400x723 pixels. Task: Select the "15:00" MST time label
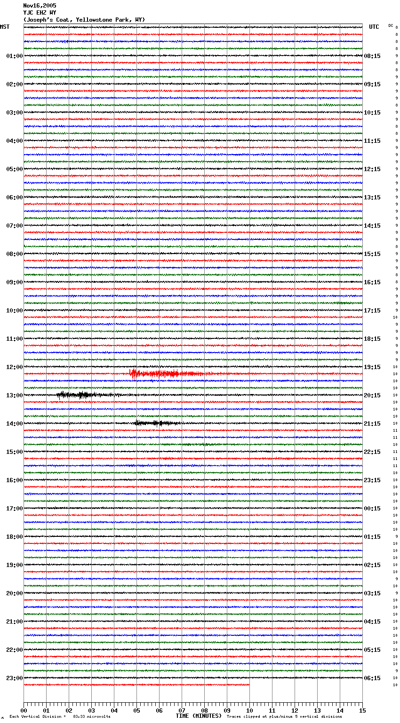click(15, 452)
